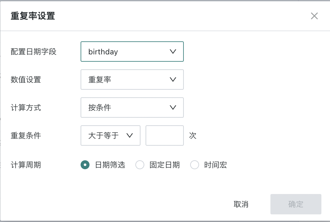Click the repeat count input field
This screenshot has height=222, width=330.
click(165, 135)
